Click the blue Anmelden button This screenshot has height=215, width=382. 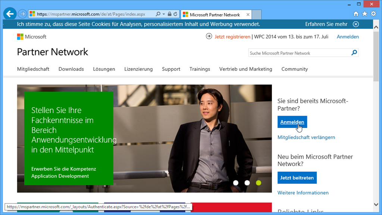click(x=292, y=122)
